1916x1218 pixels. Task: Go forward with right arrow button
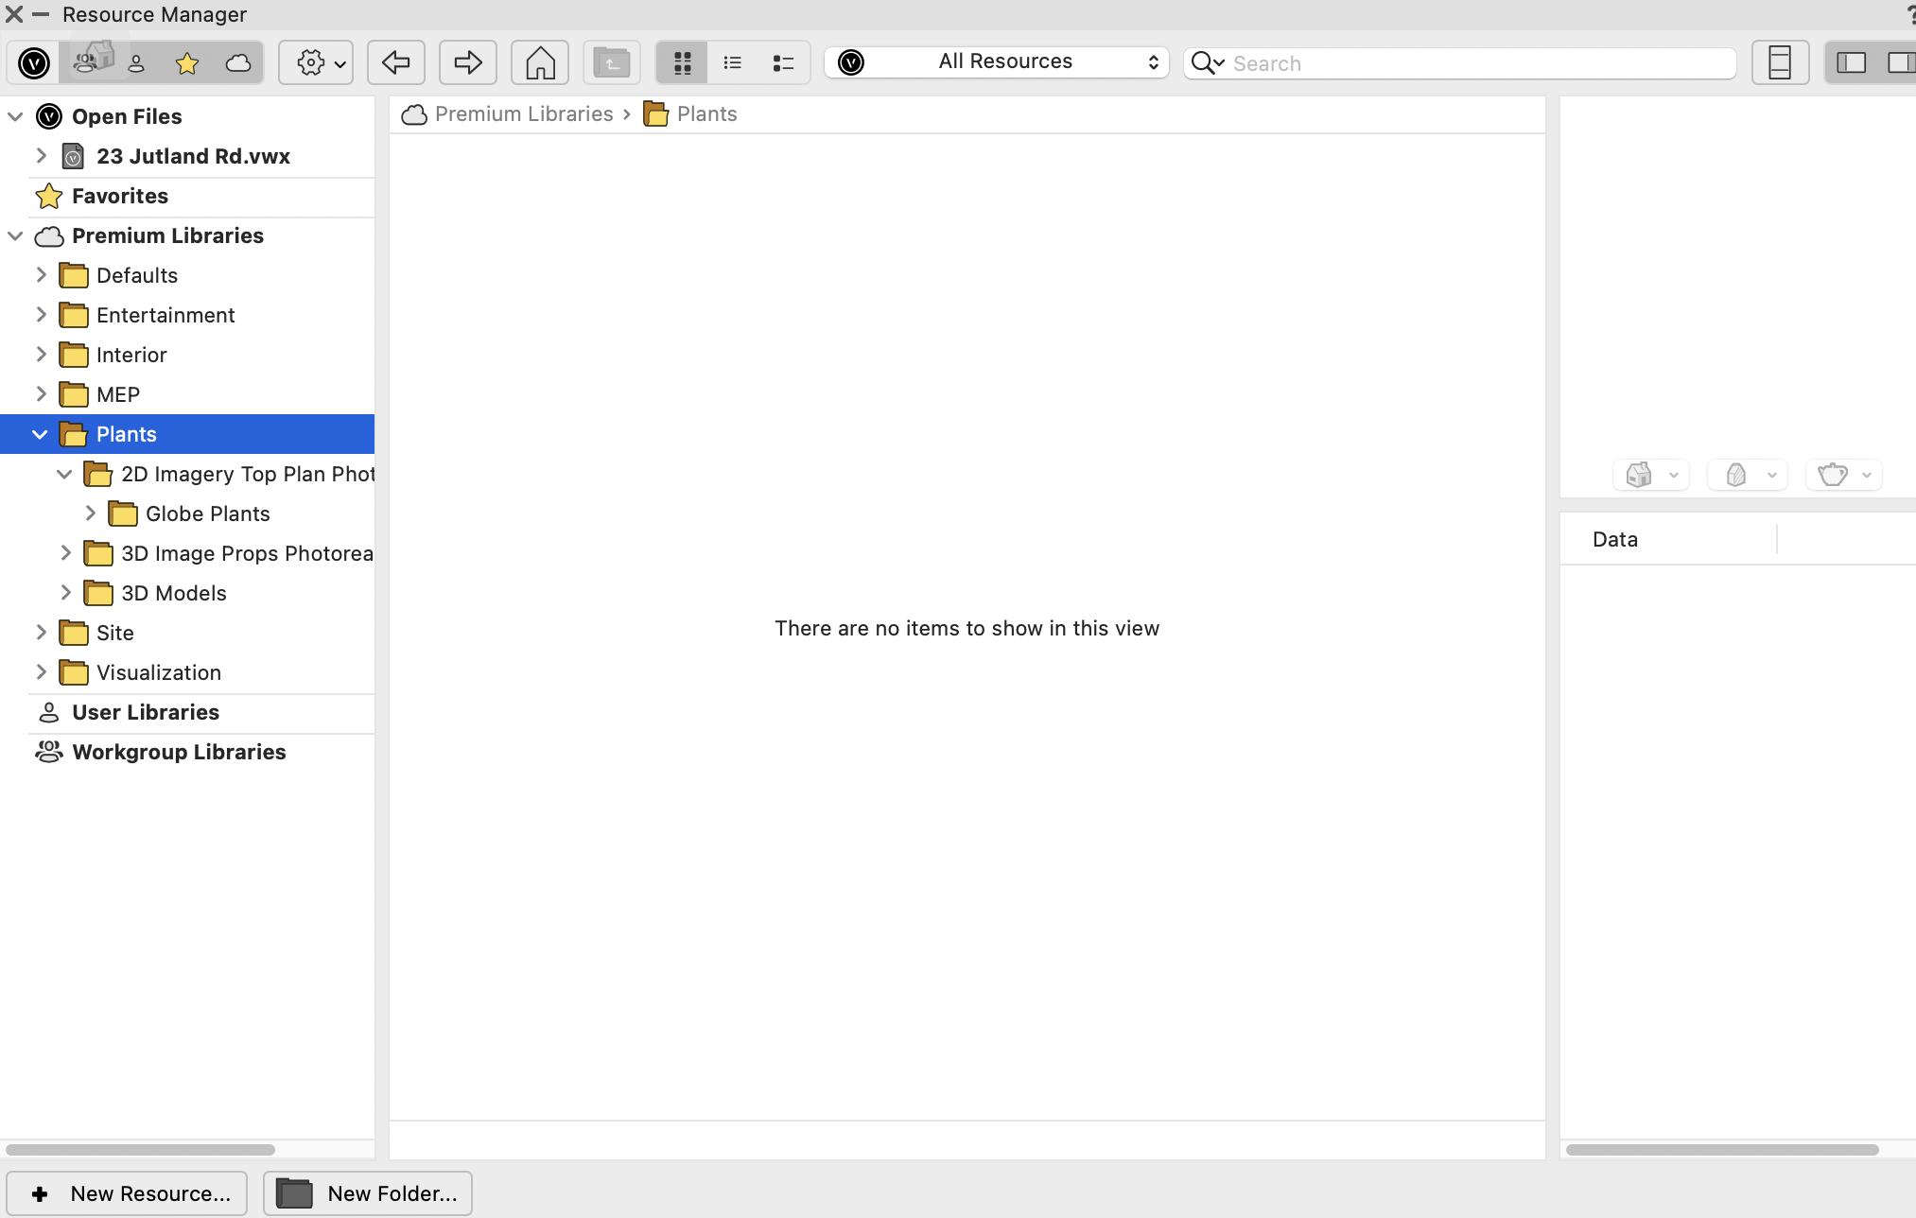[467, 63]
